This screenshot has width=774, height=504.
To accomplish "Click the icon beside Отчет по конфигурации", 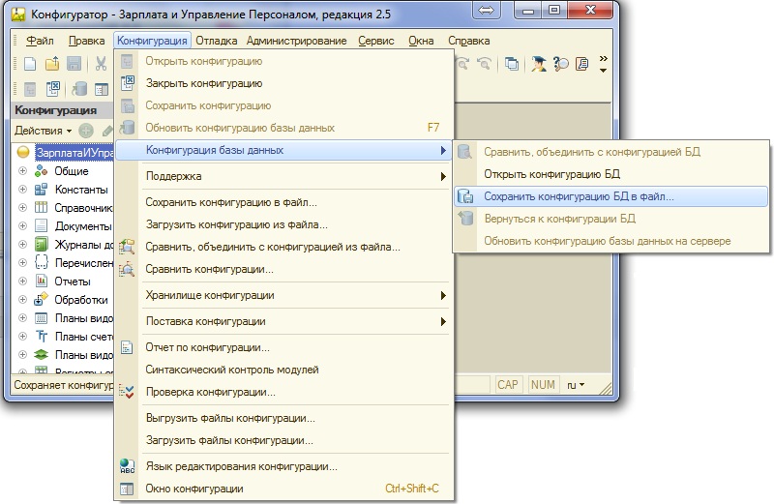I will (127, 347).
